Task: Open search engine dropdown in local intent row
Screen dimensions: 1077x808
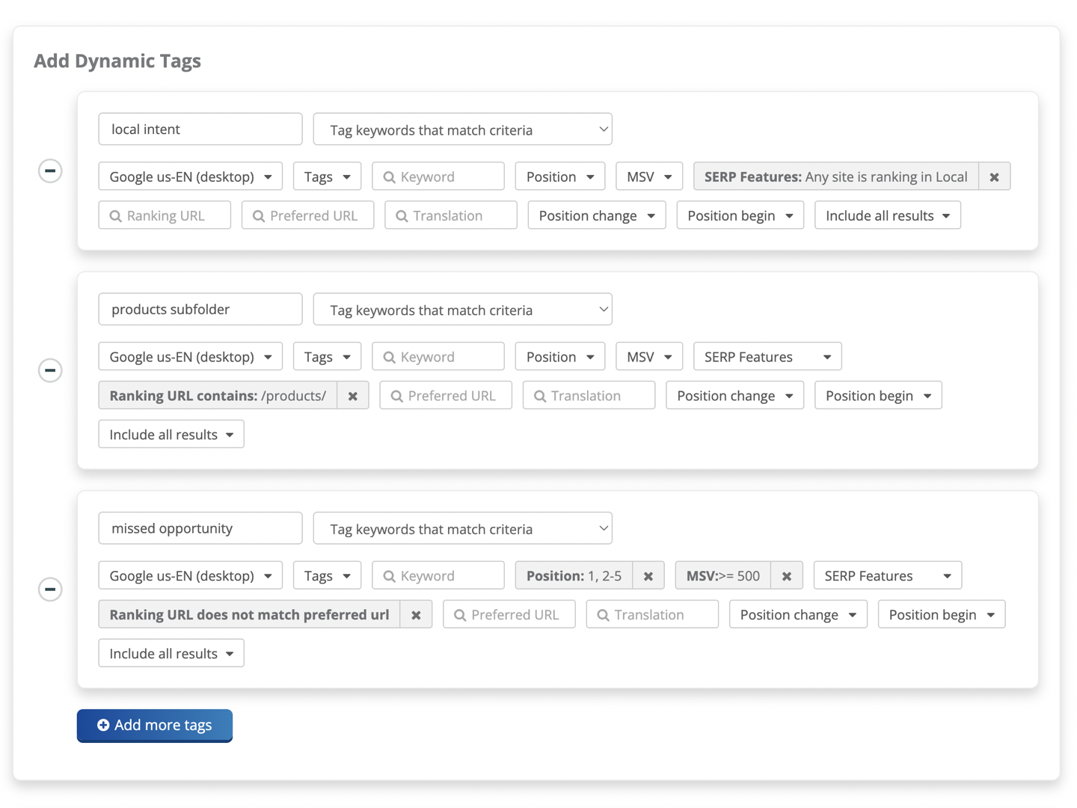Action: click(191, 177)
